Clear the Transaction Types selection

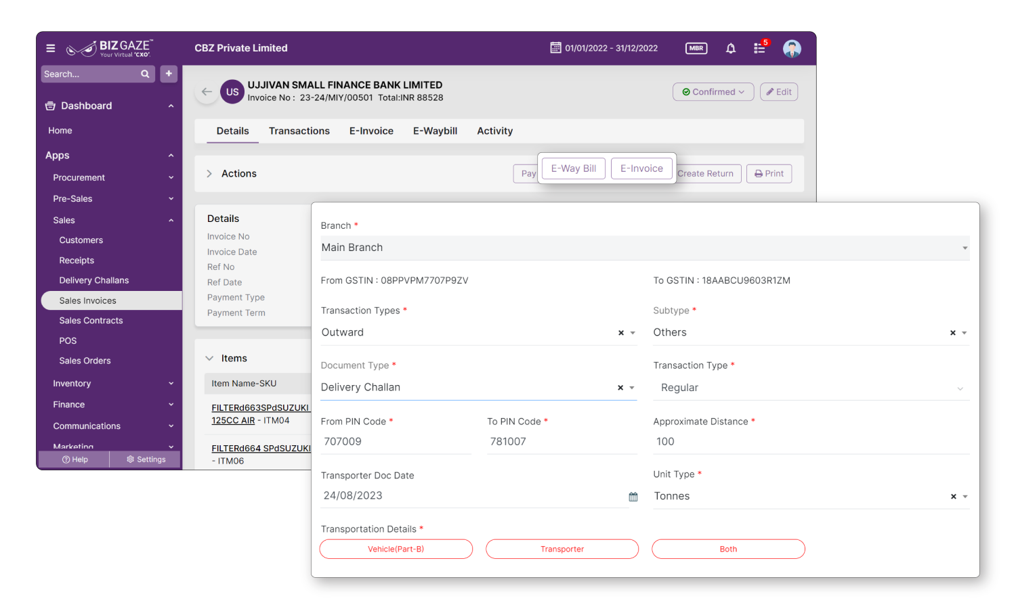click(621, 333)
